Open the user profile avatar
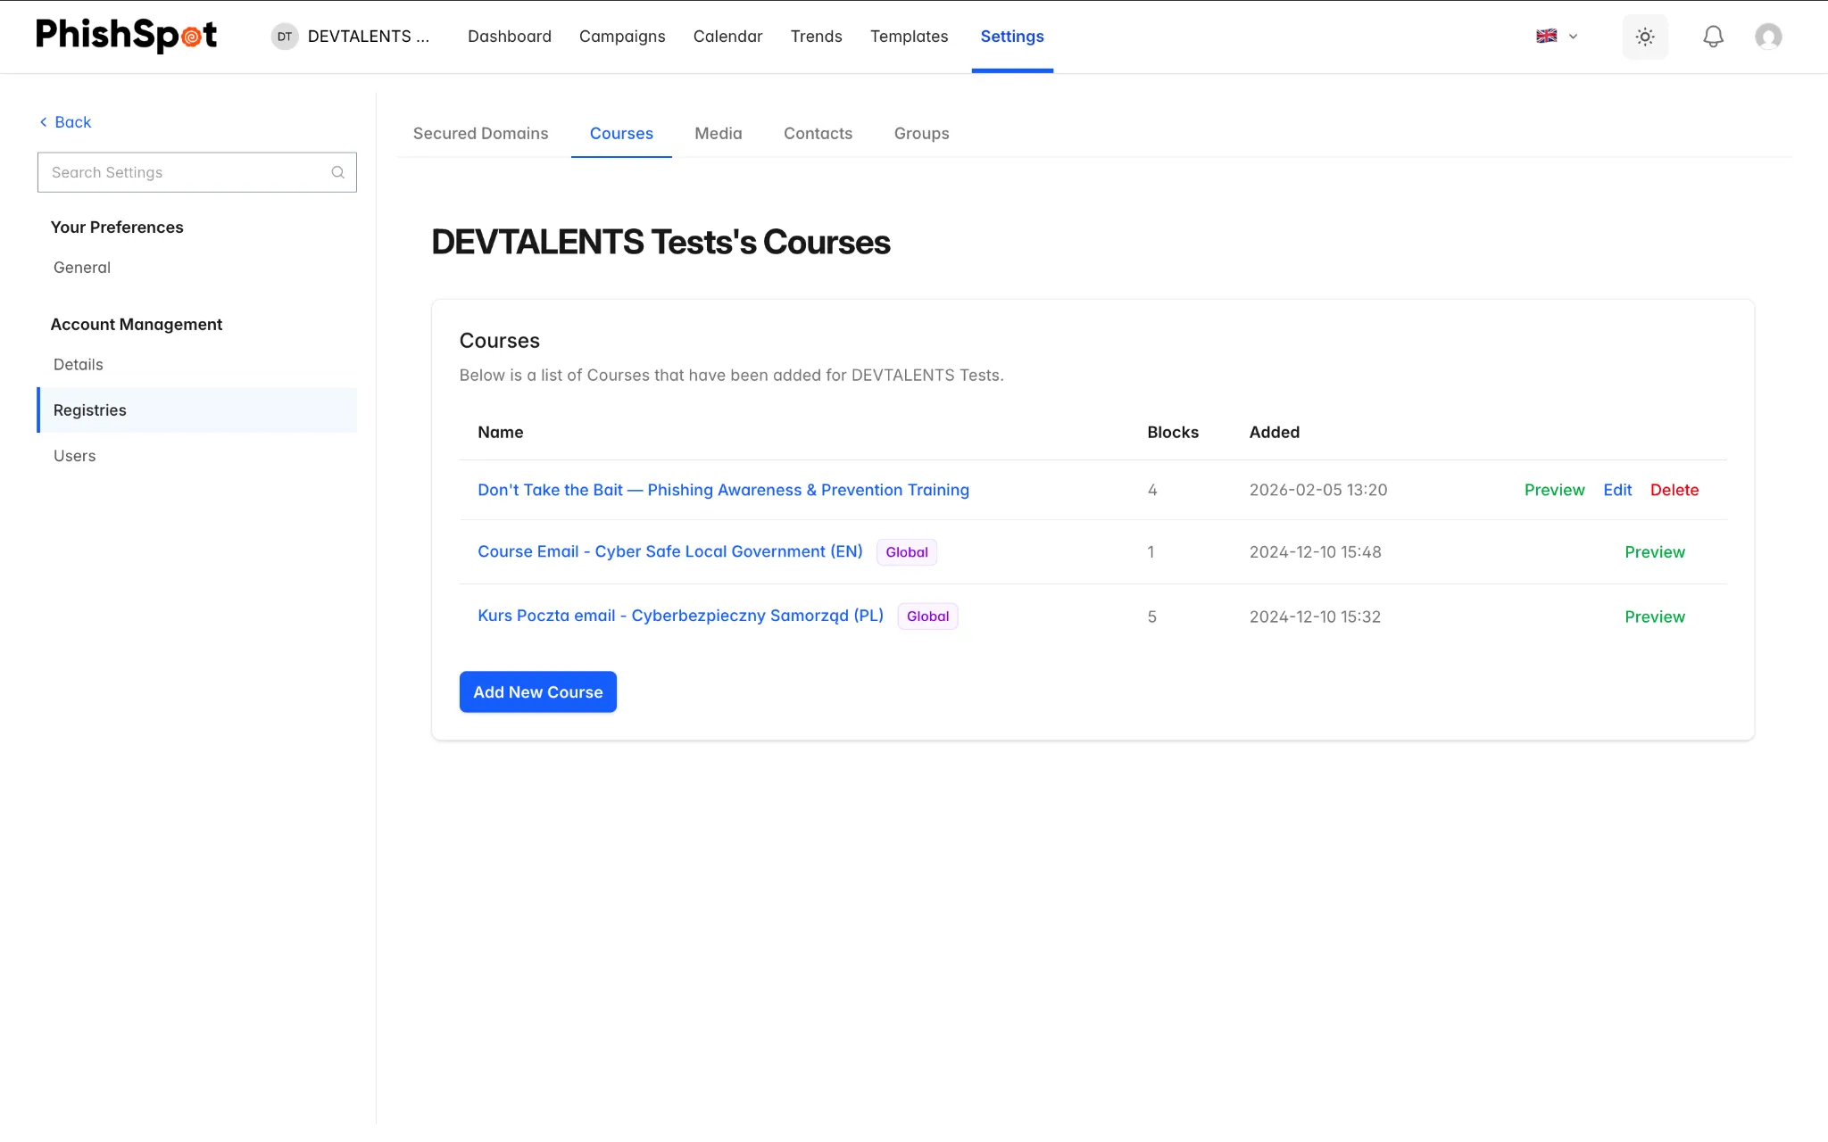 (x=1768, y=37)
